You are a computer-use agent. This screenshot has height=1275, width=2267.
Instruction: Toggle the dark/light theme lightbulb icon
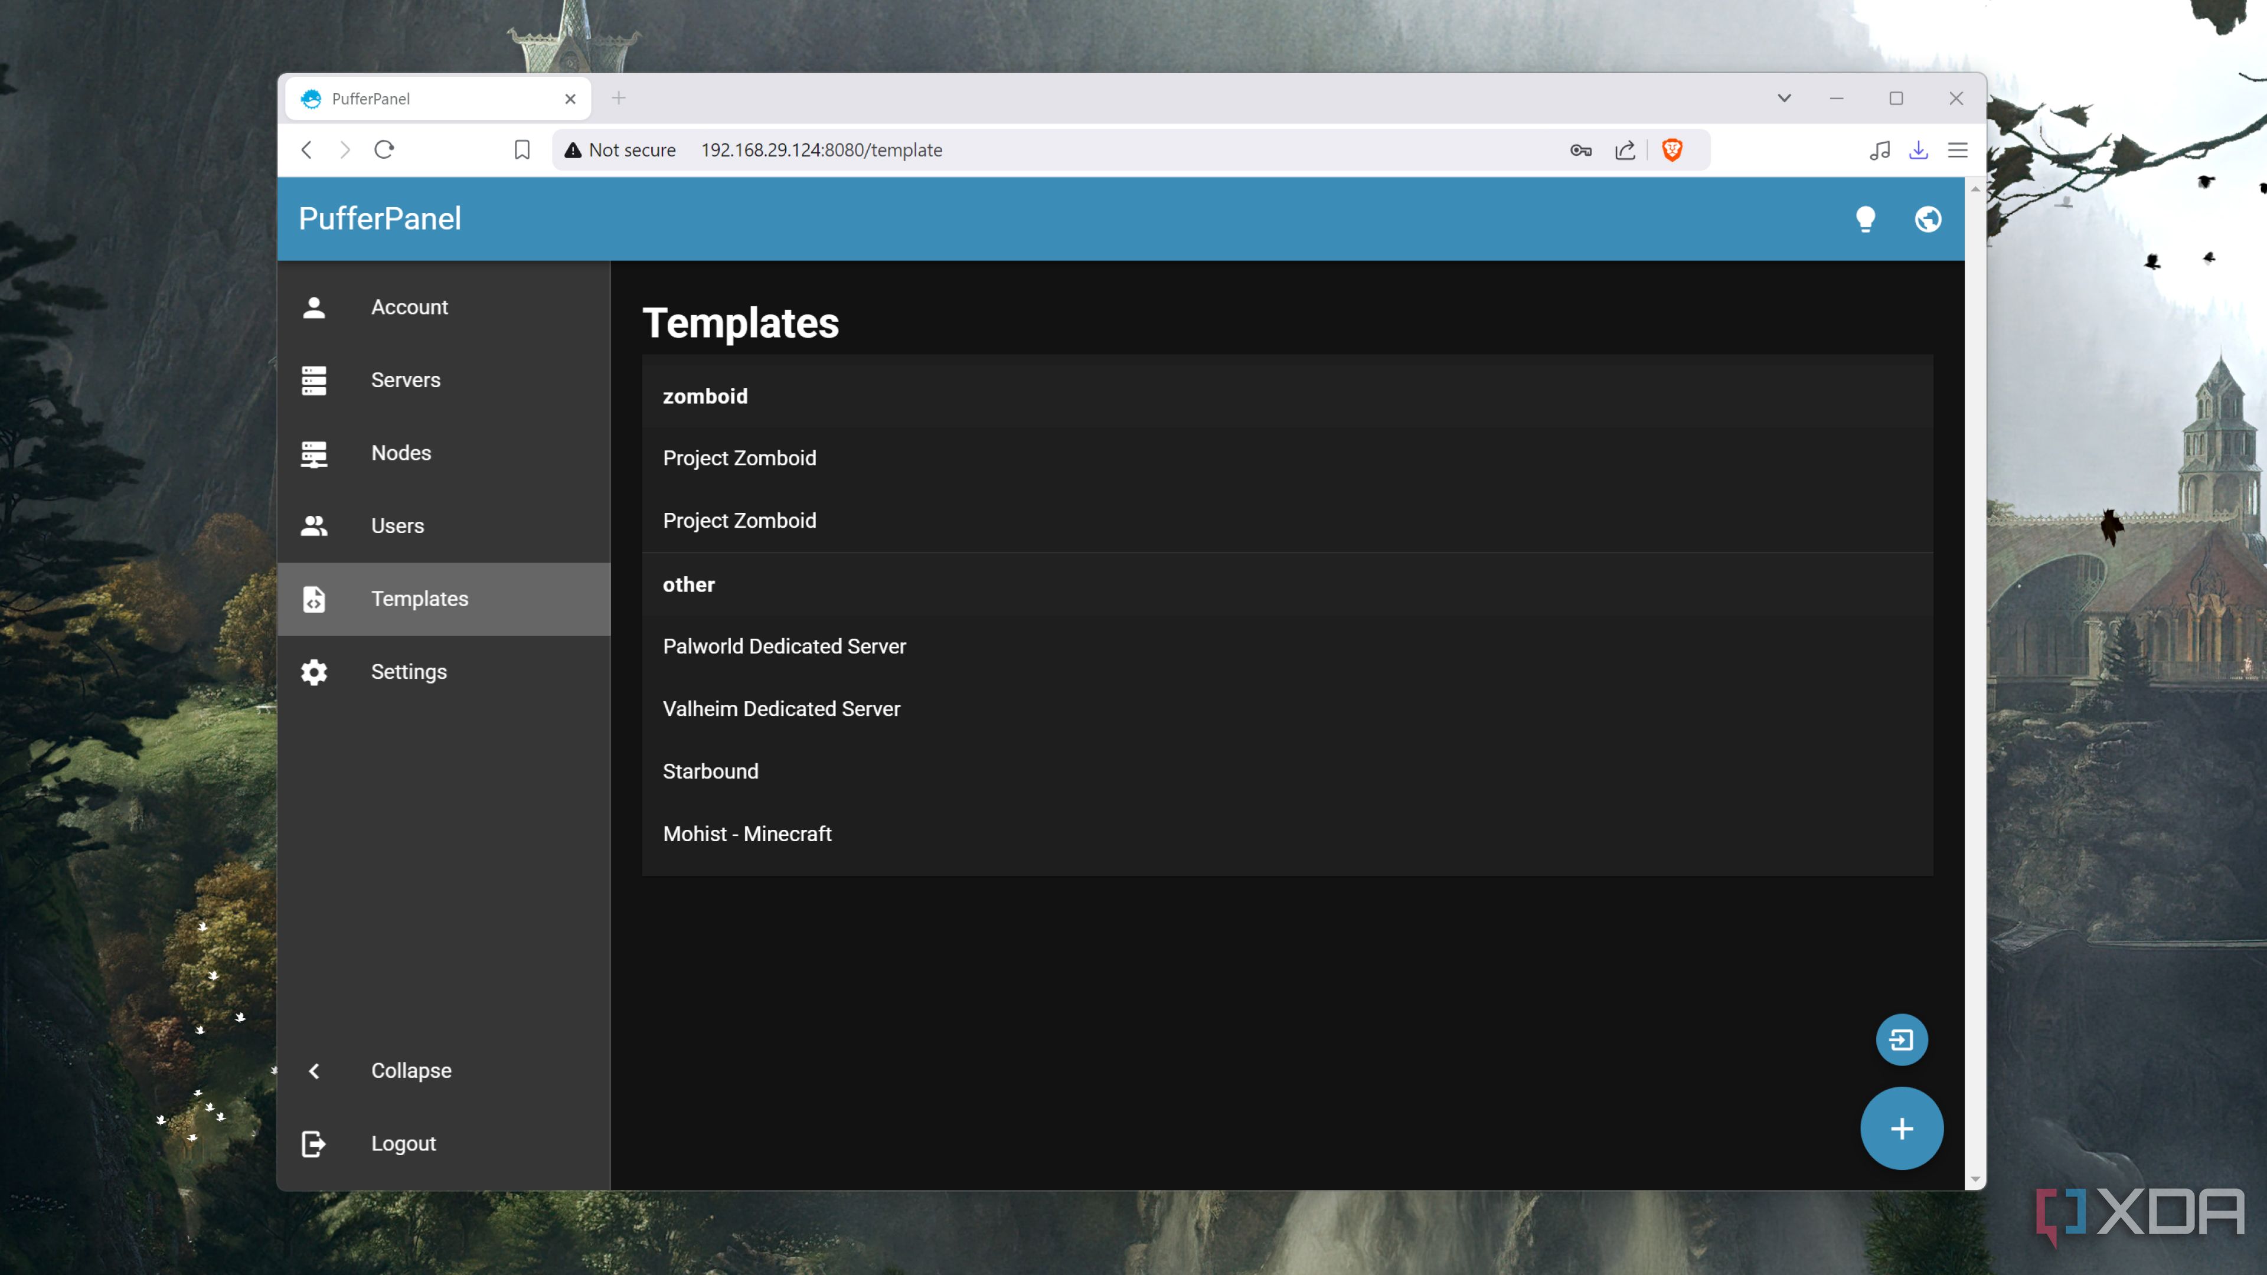[x=1865, y=219]
